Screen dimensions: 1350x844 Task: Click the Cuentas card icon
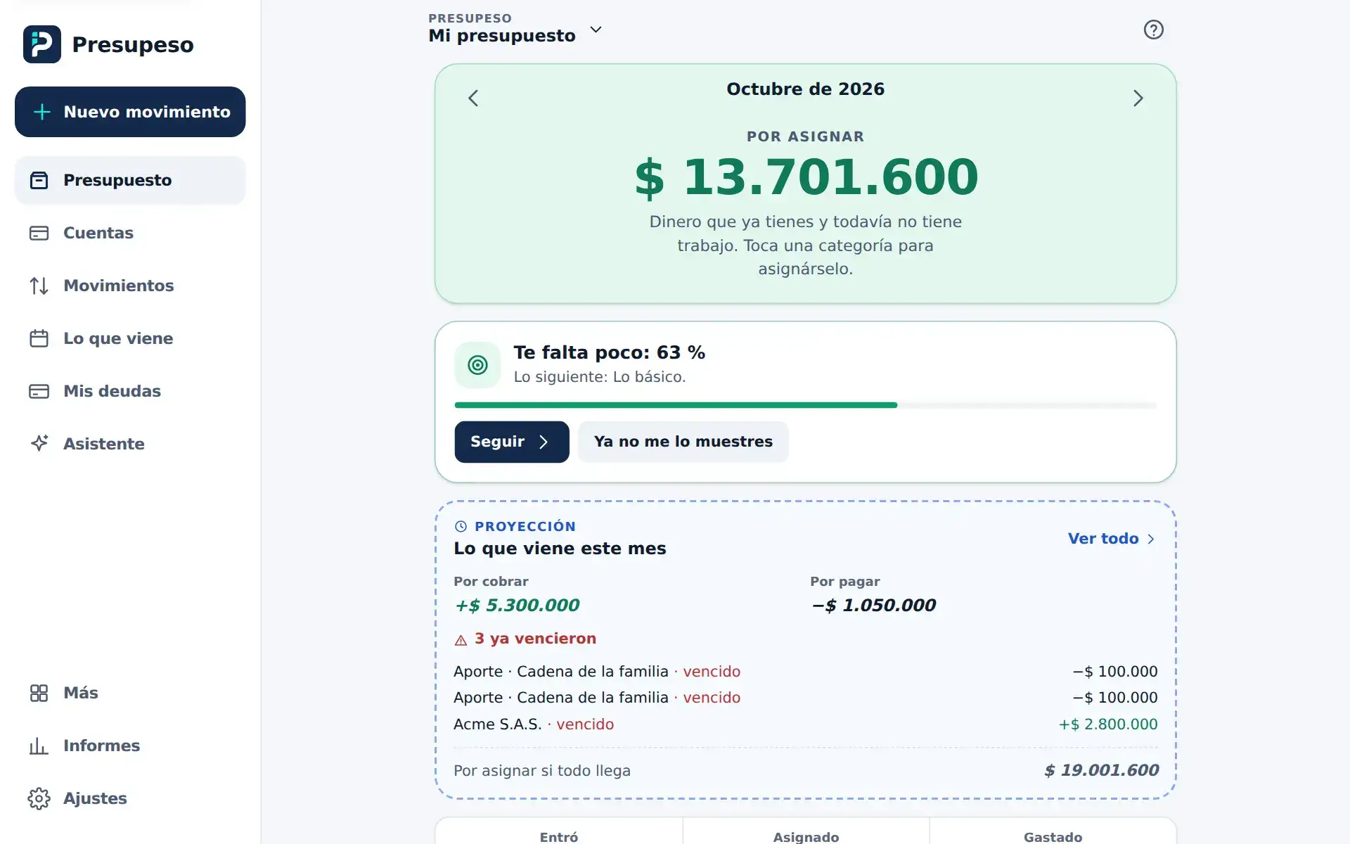(x=39, y=233)
